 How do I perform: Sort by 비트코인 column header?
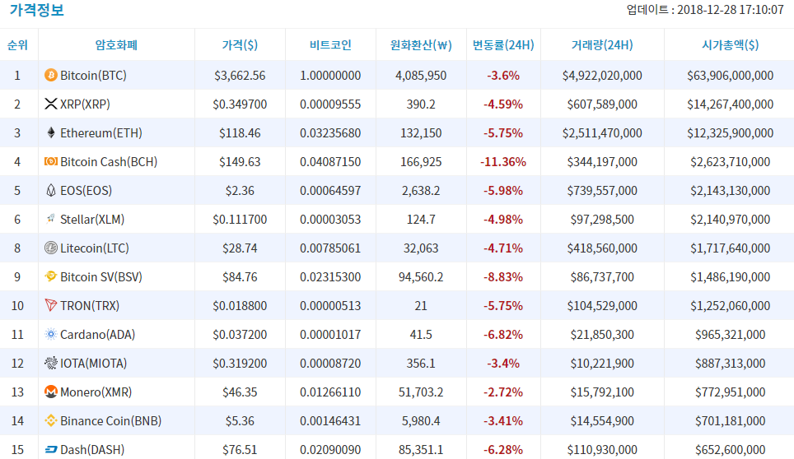coord(330,45)
